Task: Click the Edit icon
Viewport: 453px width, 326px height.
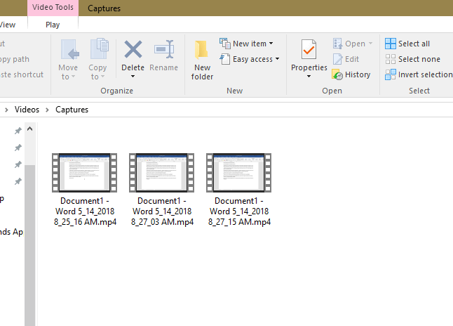Action: click(337, 59)
